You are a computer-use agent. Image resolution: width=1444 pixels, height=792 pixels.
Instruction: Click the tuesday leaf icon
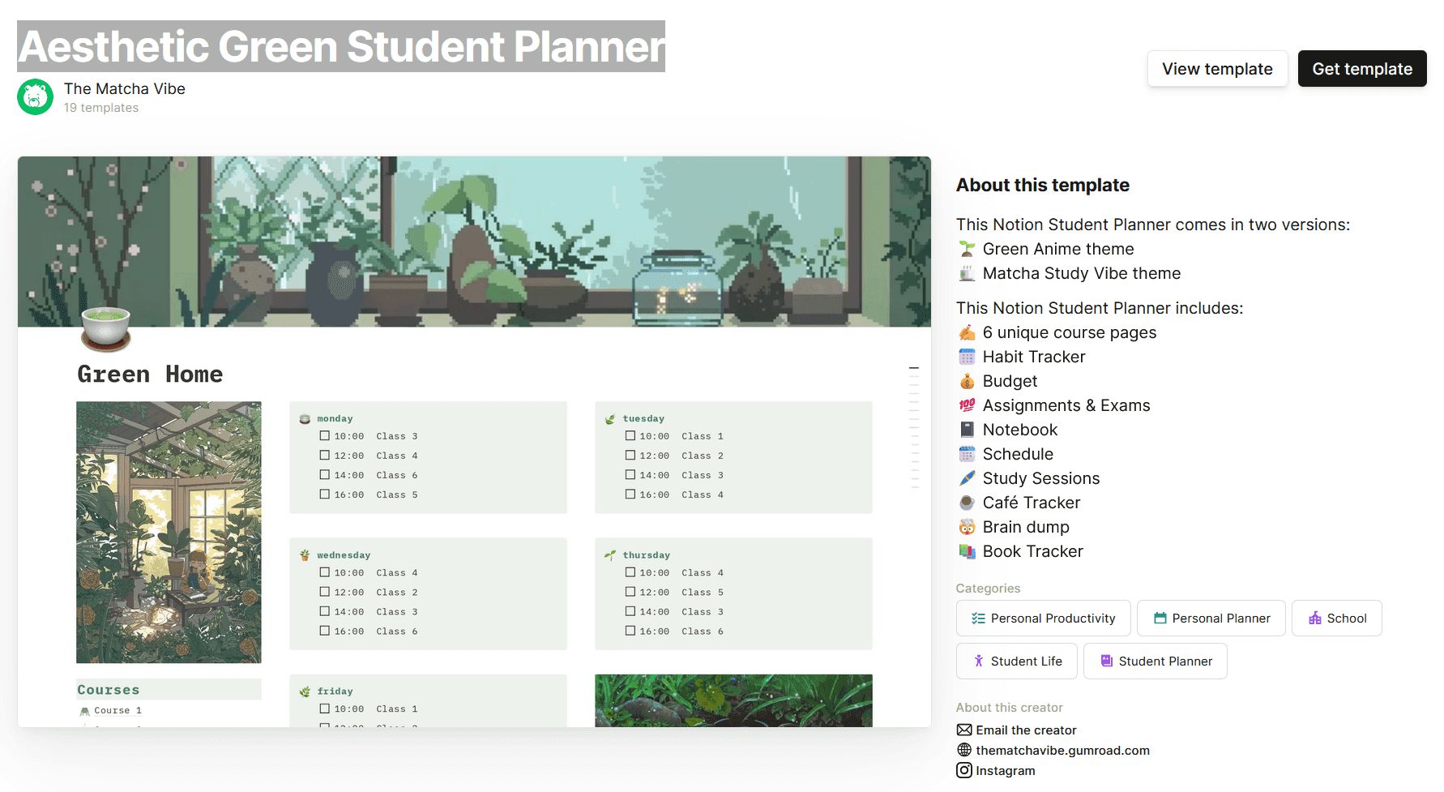610,419
